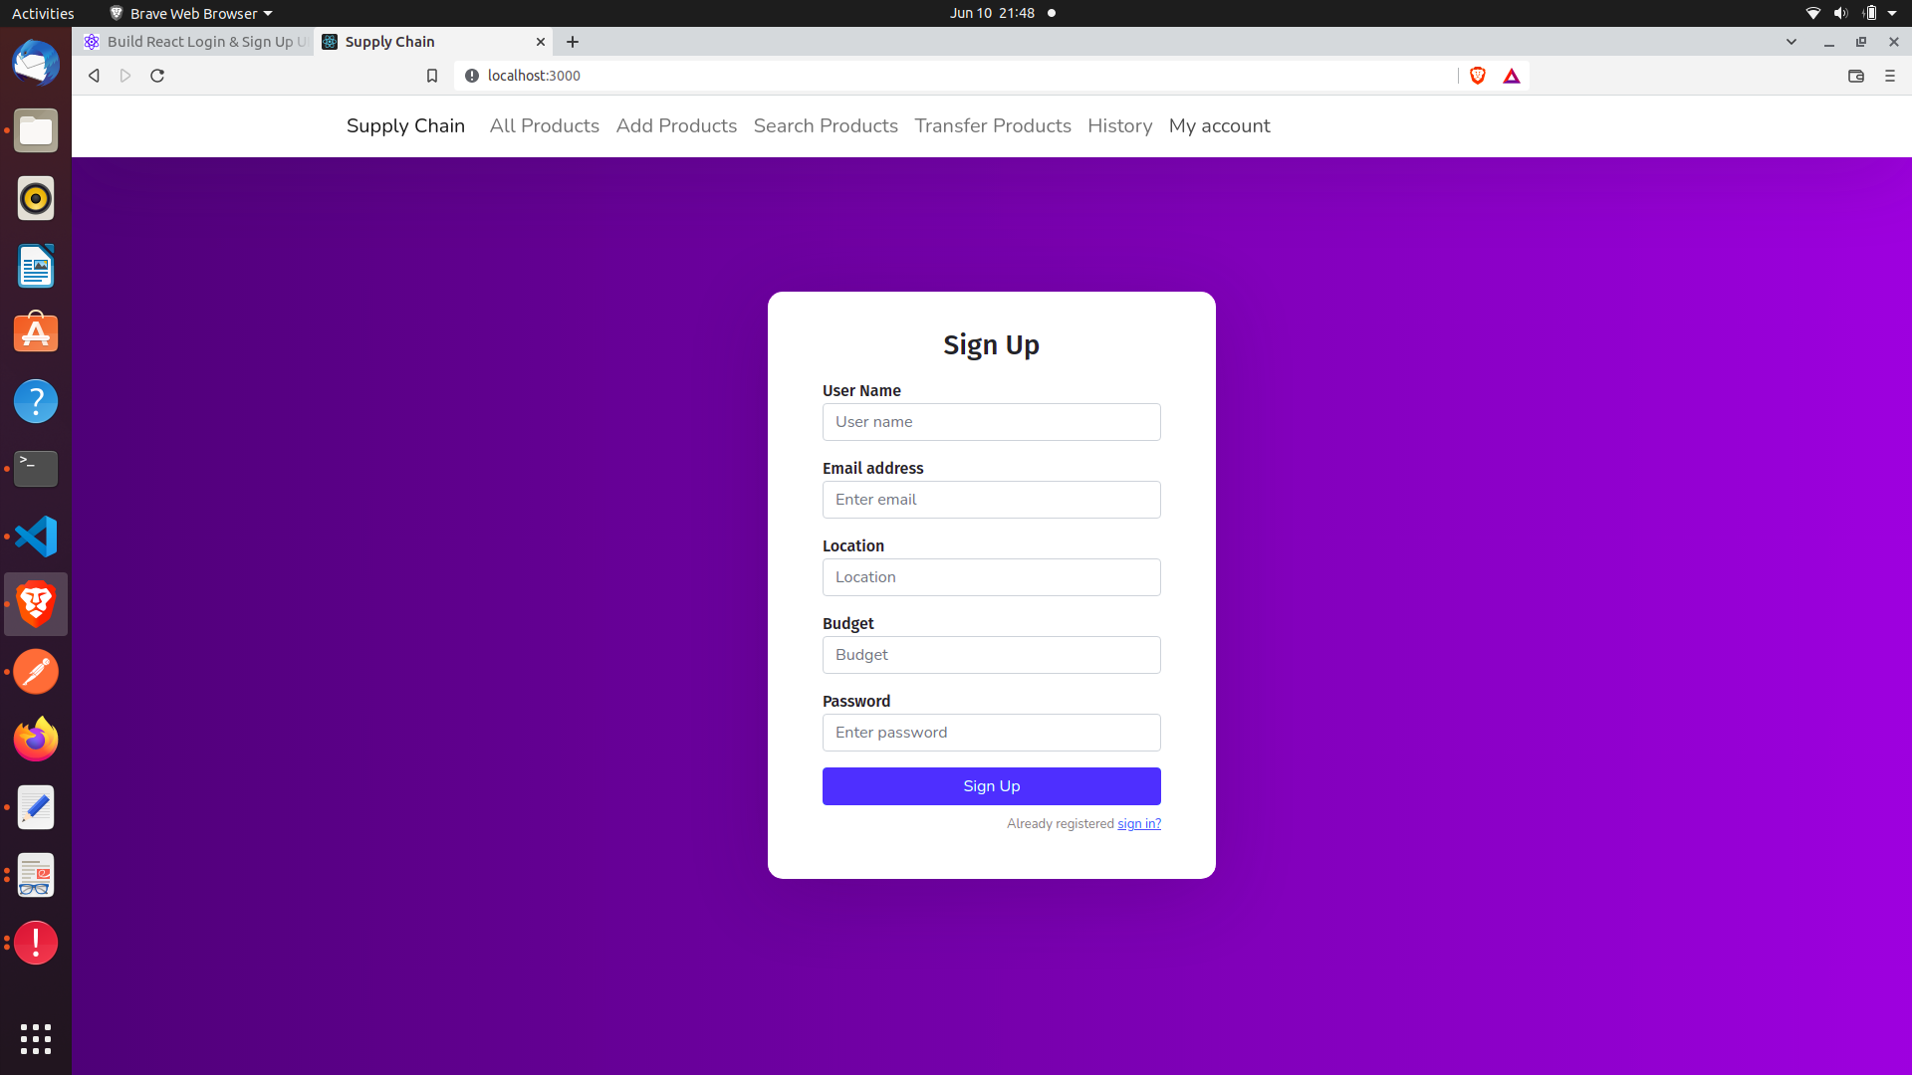Click the My Account navigation link
1912x1075 pixels.
(1219, 126)
